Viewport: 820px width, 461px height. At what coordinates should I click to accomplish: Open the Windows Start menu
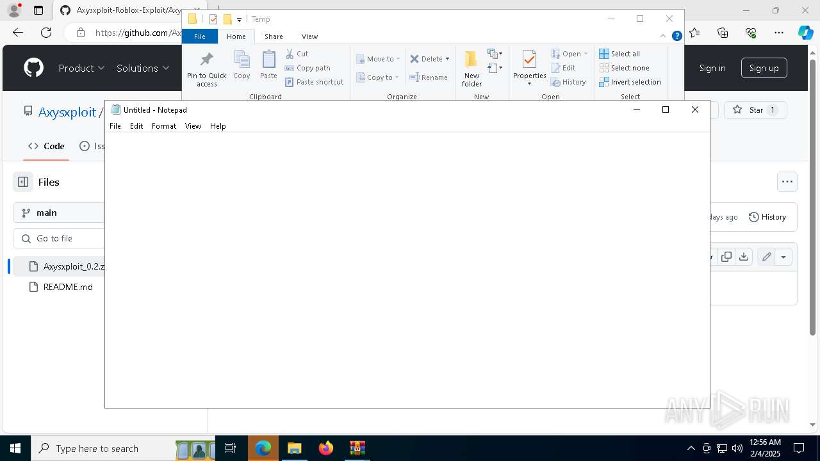click(15, 448)
